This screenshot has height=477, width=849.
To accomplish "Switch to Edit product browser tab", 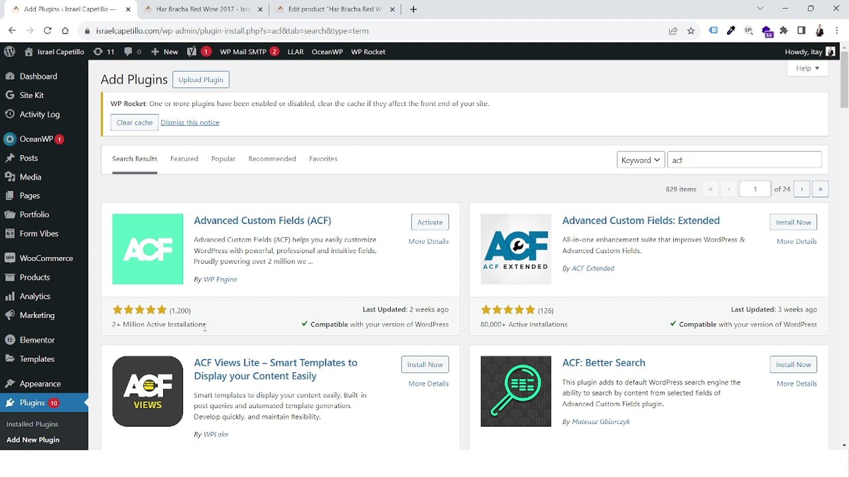I will [335, 9].
